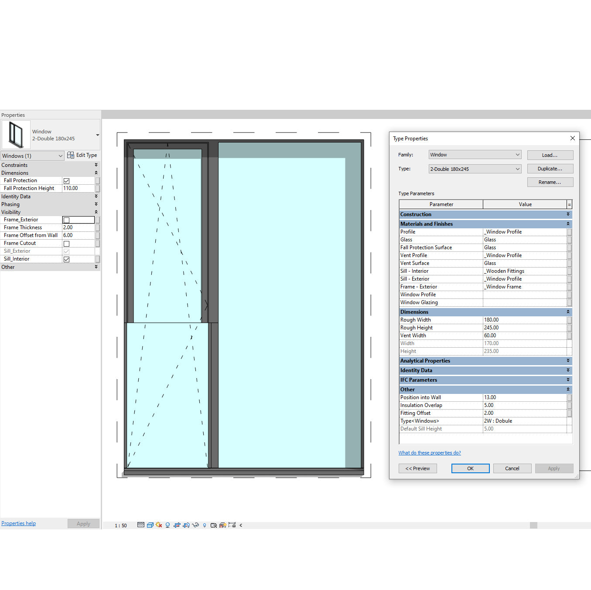Select the Detail Level control on the view bar
The width and height of the screenshot is (591, 590).
[x=140, y=525]
